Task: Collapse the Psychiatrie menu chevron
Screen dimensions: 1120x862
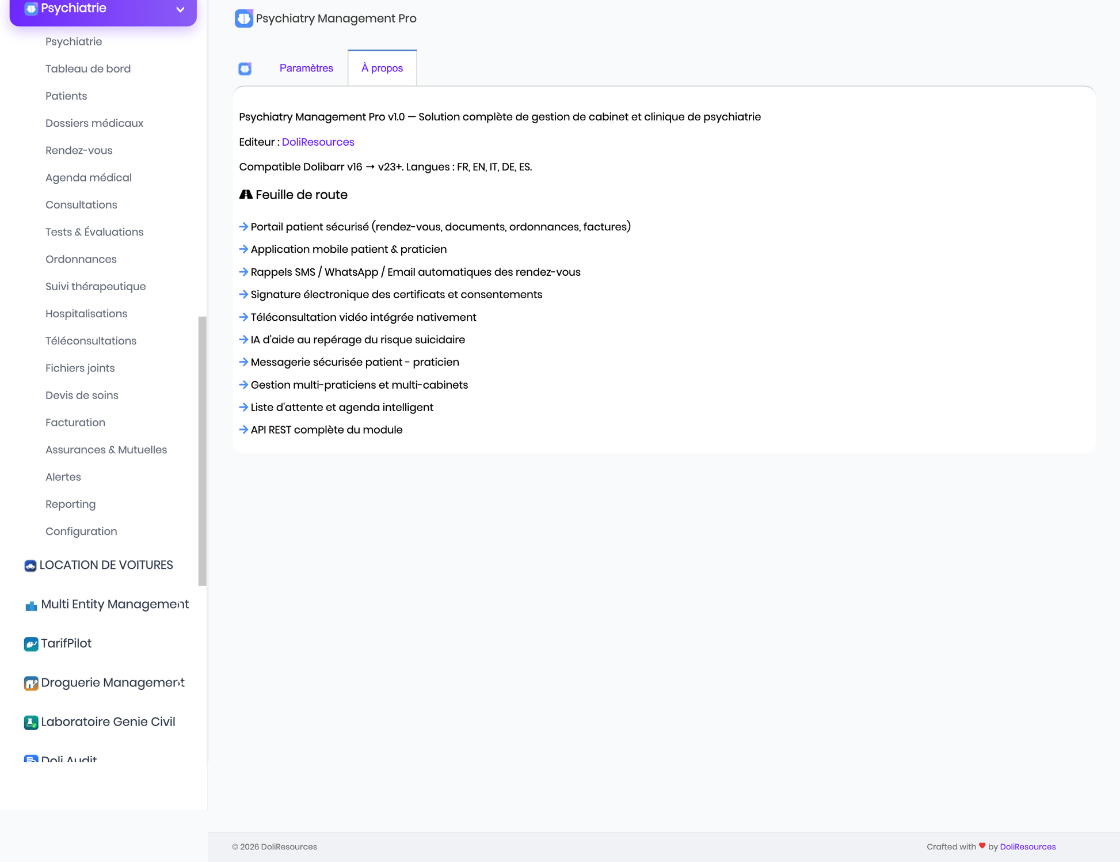Action: pos(180,9)
